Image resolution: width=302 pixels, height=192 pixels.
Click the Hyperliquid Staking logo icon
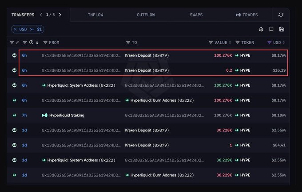coord(44,115)
